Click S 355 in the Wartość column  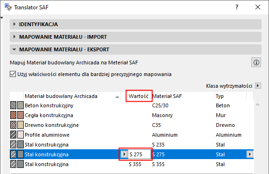click(x=135, y=164)
